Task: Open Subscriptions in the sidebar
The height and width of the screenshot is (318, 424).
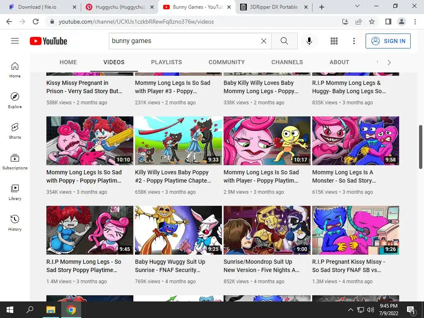Action: tap(15, 161)
